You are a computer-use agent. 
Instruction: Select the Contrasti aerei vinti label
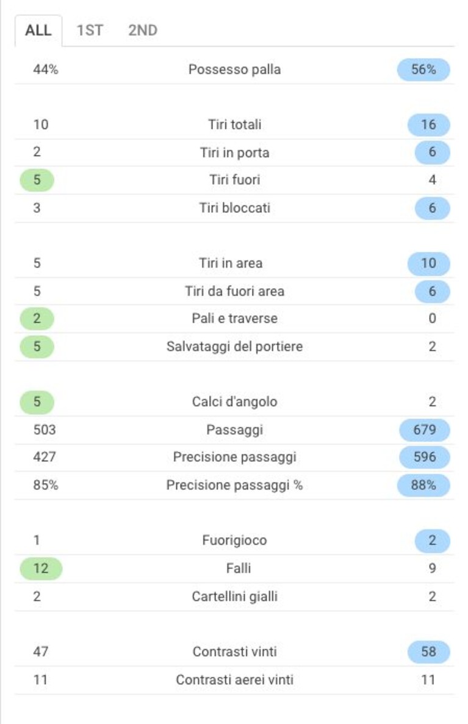pyautogui.click(x=235, y=679)
